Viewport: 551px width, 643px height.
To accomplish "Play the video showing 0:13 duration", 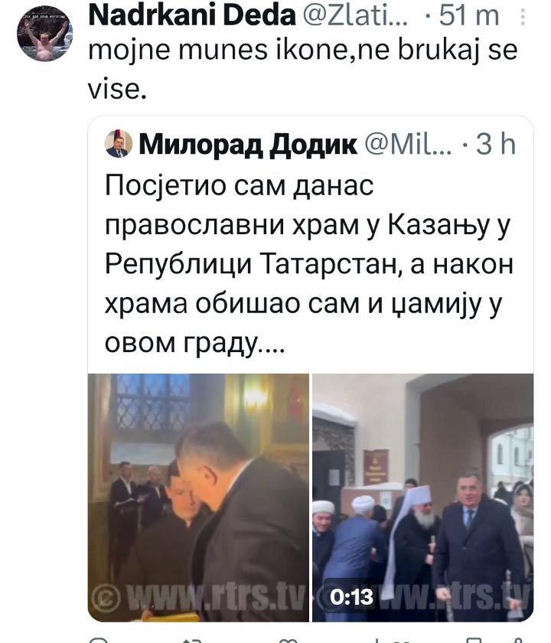I will 423,498.
